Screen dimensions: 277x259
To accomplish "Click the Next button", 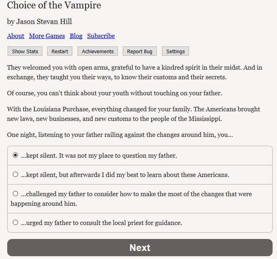I will (x=140, y=247).
